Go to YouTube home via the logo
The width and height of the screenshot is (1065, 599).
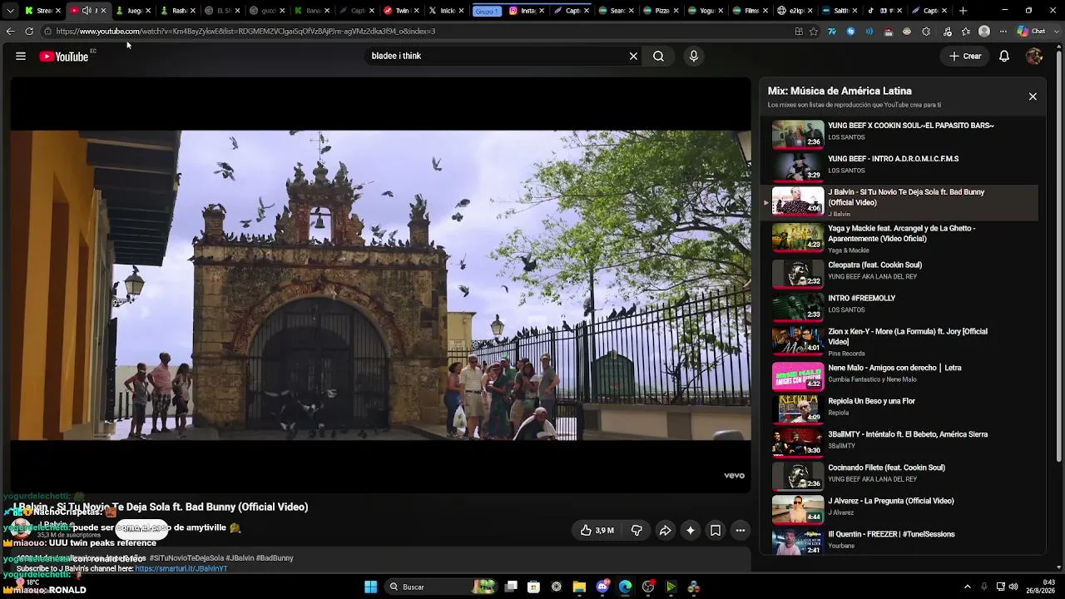coord(64,57)
